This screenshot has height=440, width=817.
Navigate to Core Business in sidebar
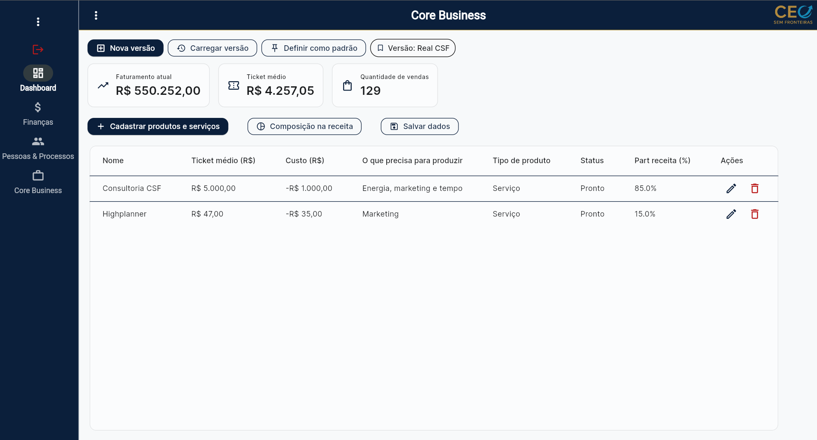38,182
